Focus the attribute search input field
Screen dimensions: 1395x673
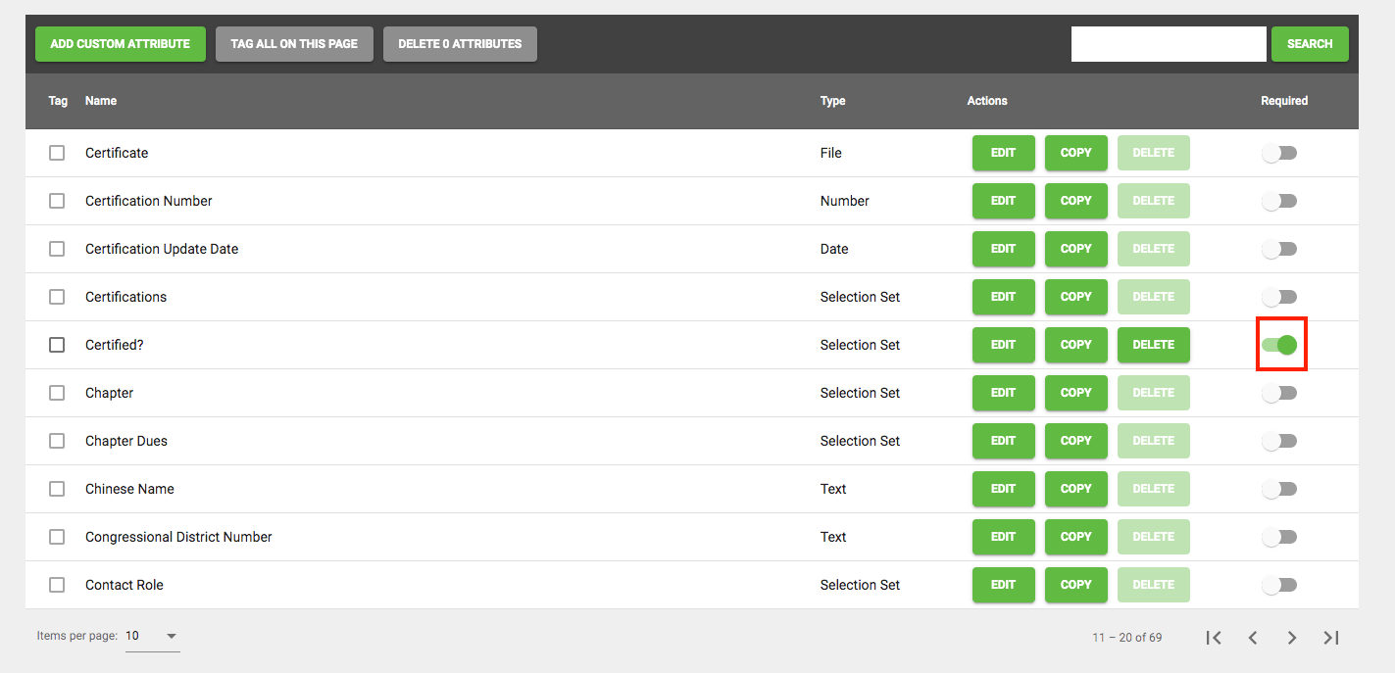1169,44
